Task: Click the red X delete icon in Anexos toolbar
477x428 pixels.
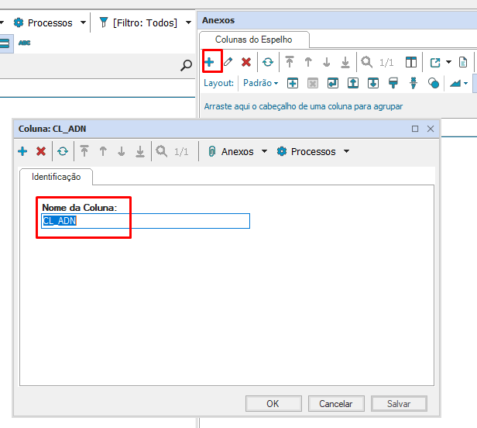Action: click(246, 62)
